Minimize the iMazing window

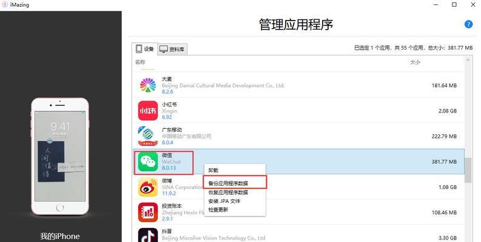436,5
